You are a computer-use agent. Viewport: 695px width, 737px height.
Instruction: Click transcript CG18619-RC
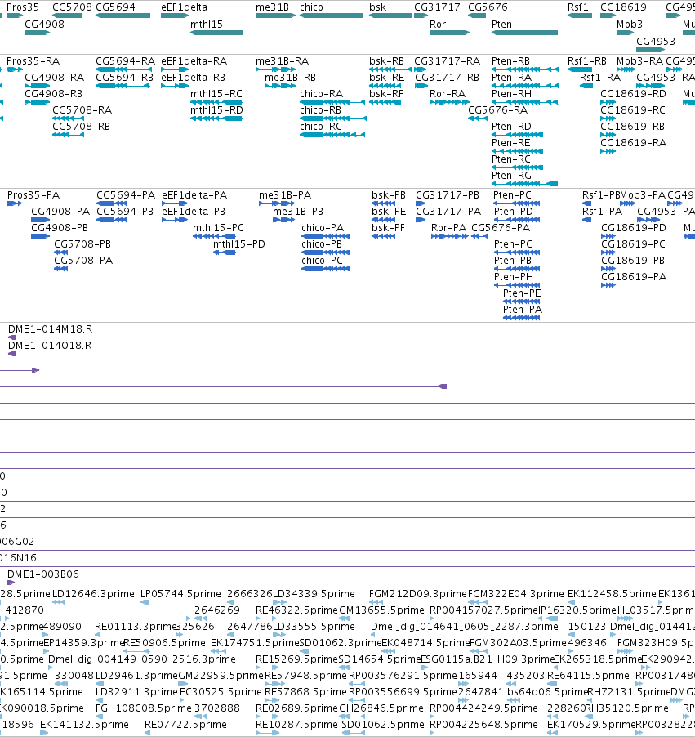633,110
